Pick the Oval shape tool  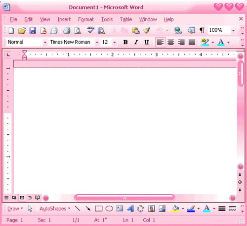[x=109, y=209]
